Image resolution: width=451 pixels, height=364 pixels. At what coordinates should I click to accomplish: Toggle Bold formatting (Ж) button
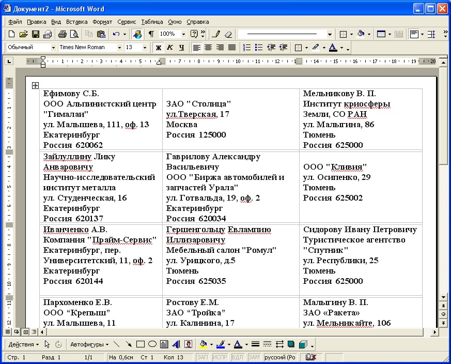pos(158,48)
